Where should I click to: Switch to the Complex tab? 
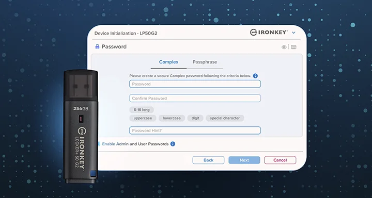(168, 62)
